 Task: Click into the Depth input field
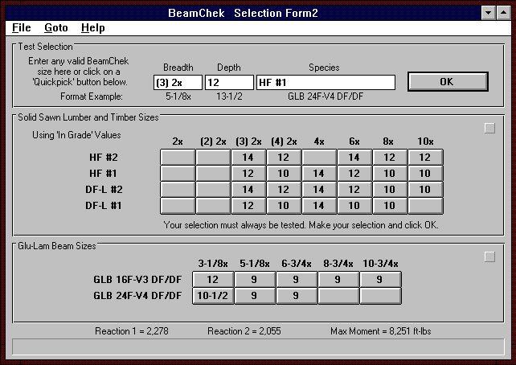[x=229, y=82]
